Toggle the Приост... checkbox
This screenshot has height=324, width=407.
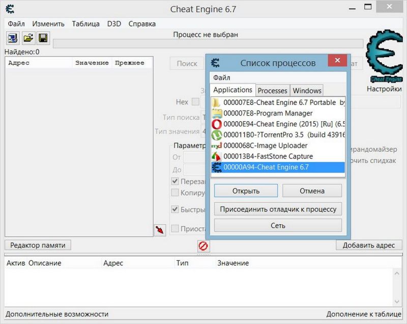pos(175,228)
